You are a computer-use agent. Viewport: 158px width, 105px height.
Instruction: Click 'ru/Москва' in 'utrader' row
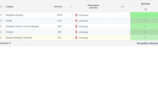coord(83,21)
